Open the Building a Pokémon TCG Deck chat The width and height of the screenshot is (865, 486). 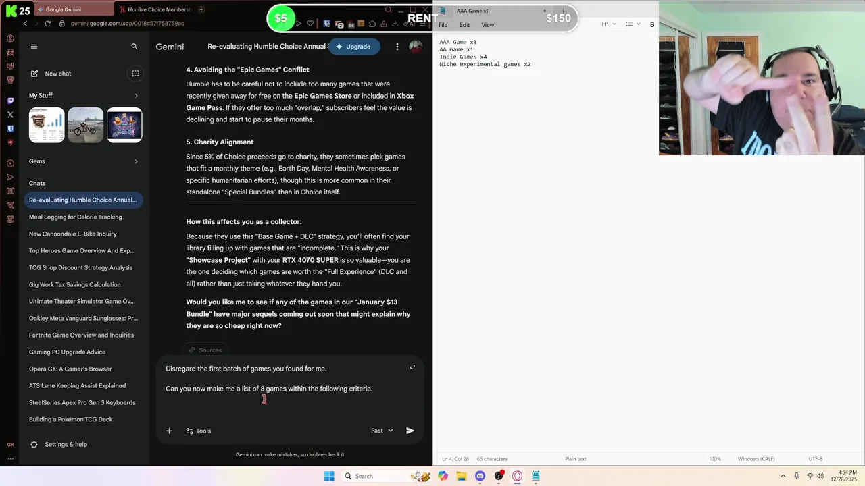pyautogui.click(x=83, y=419)
